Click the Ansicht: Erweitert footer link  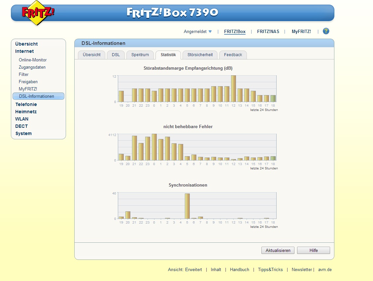pos(185,269)
